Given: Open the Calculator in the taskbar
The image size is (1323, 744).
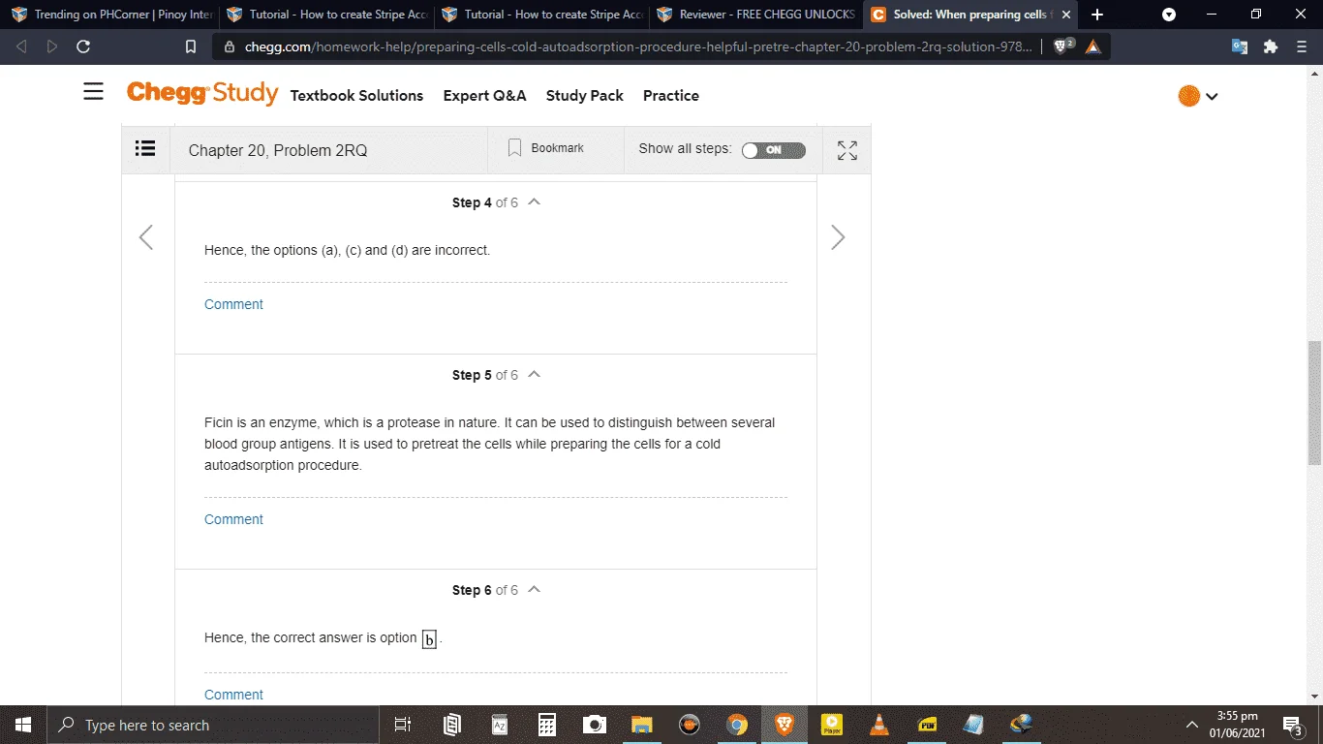Looking at the screenshot, I should pos(547,725).
